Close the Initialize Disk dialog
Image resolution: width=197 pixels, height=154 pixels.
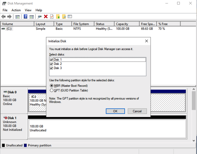147,41
